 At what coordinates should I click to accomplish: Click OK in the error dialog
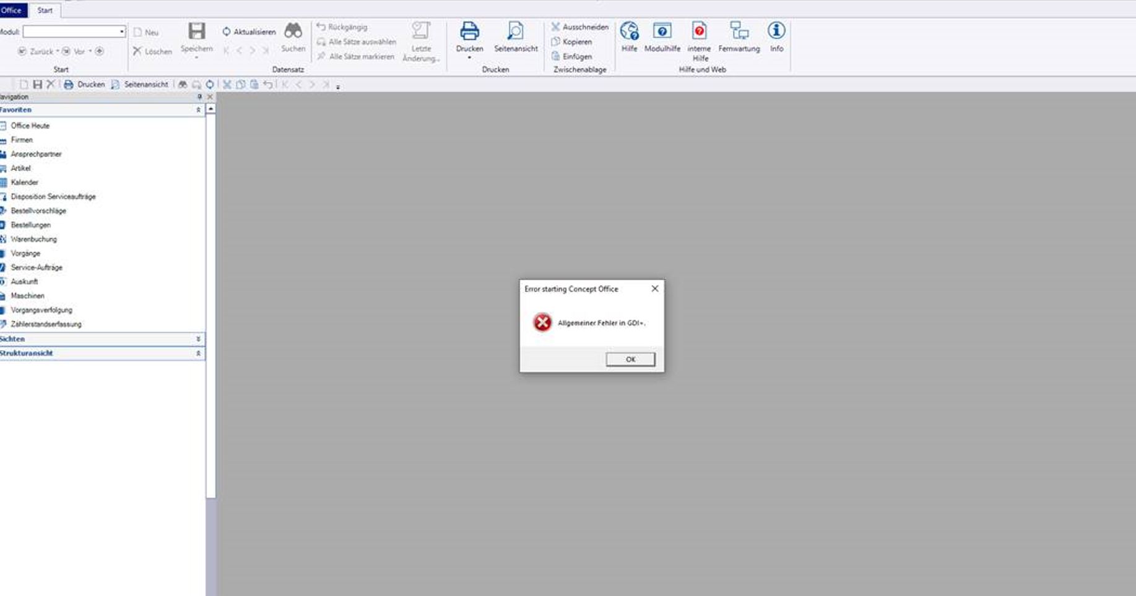click(630, 359)
